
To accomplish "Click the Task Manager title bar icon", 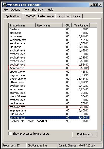I will click(x=5, y=5).
